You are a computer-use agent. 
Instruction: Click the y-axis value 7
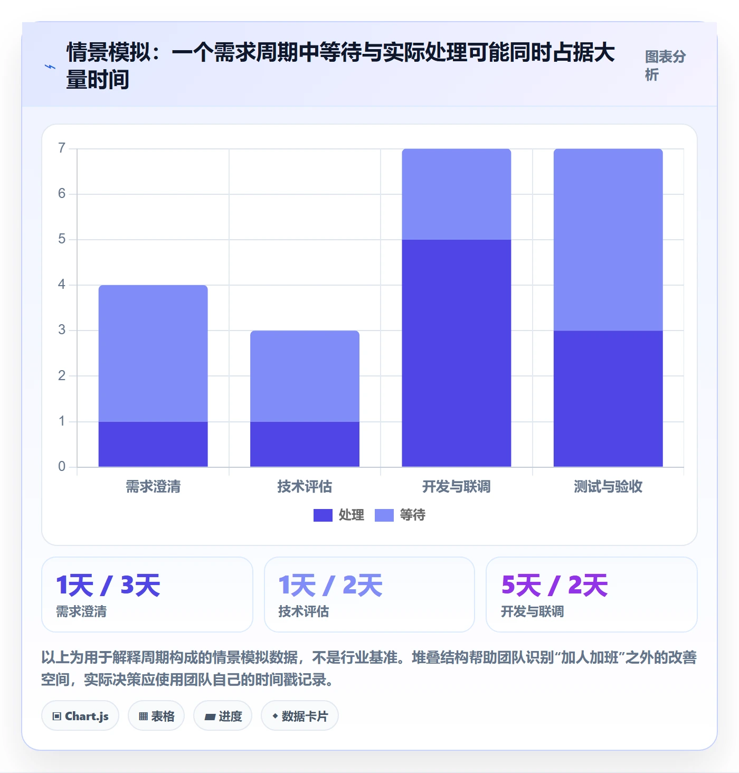pyautogui.click(x=62, y=148)
